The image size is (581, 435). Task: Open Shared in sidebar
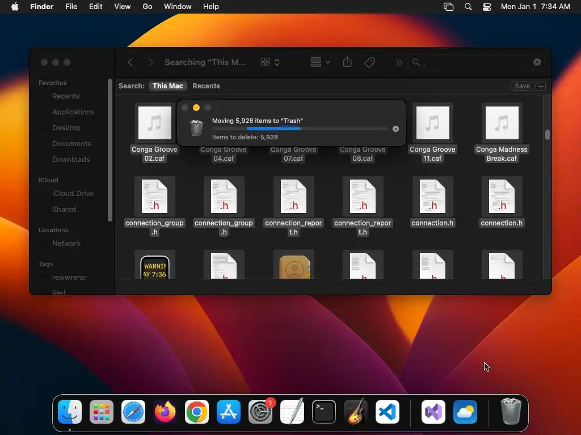point(64,210)
